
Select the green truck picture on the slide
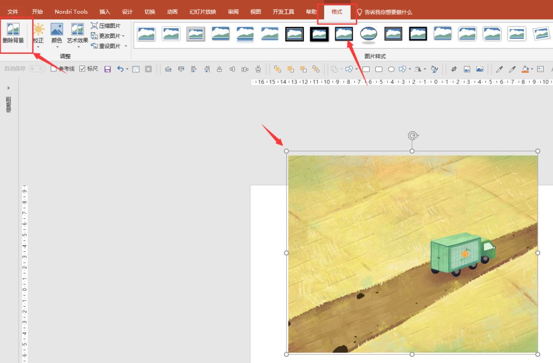coord(412,253)
